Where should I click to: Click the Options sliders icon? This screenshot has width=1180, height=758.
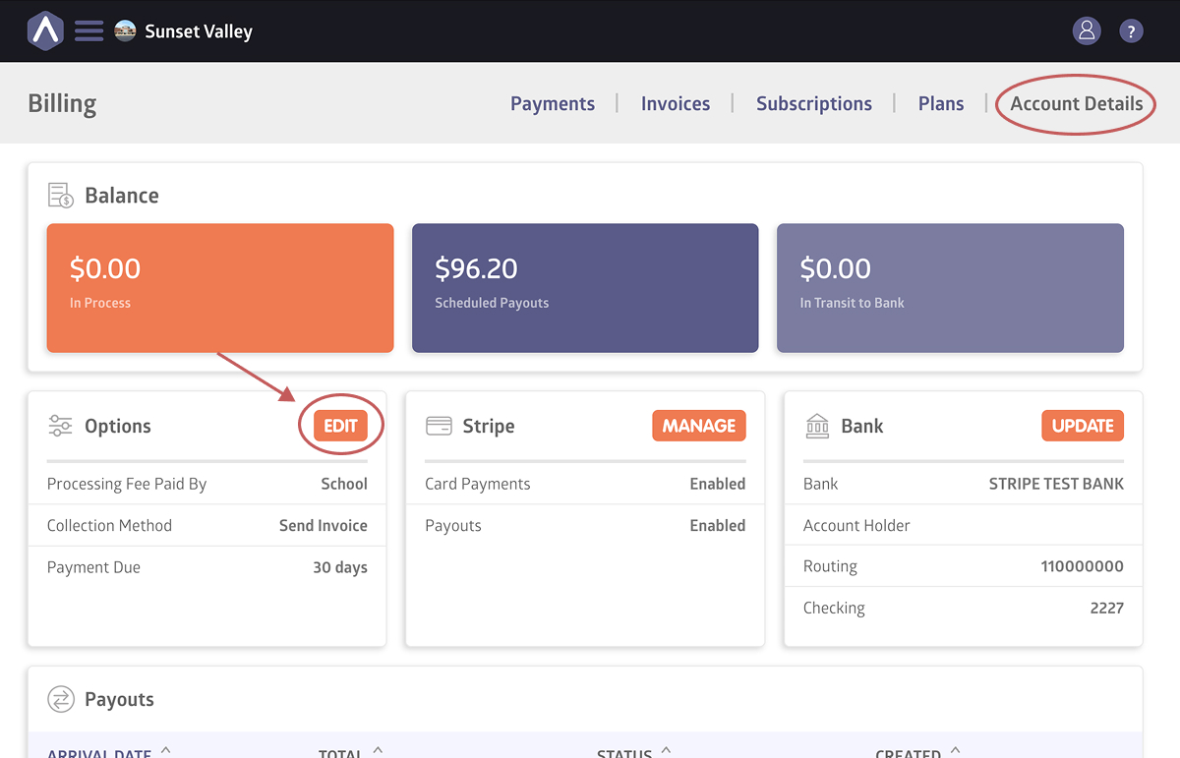coord(61,426)
